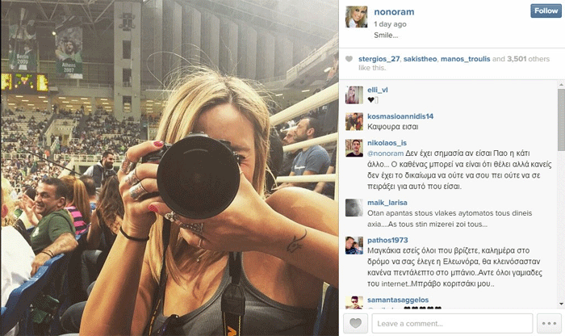Click the comments scrollbar up arrow
Viewport: 565px width, 336px height.
click(x=561, y=85)
